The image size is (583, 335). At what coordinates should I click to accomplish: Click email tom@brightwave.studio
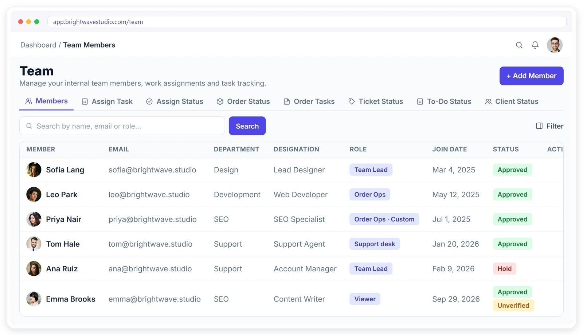click(150, 244)
